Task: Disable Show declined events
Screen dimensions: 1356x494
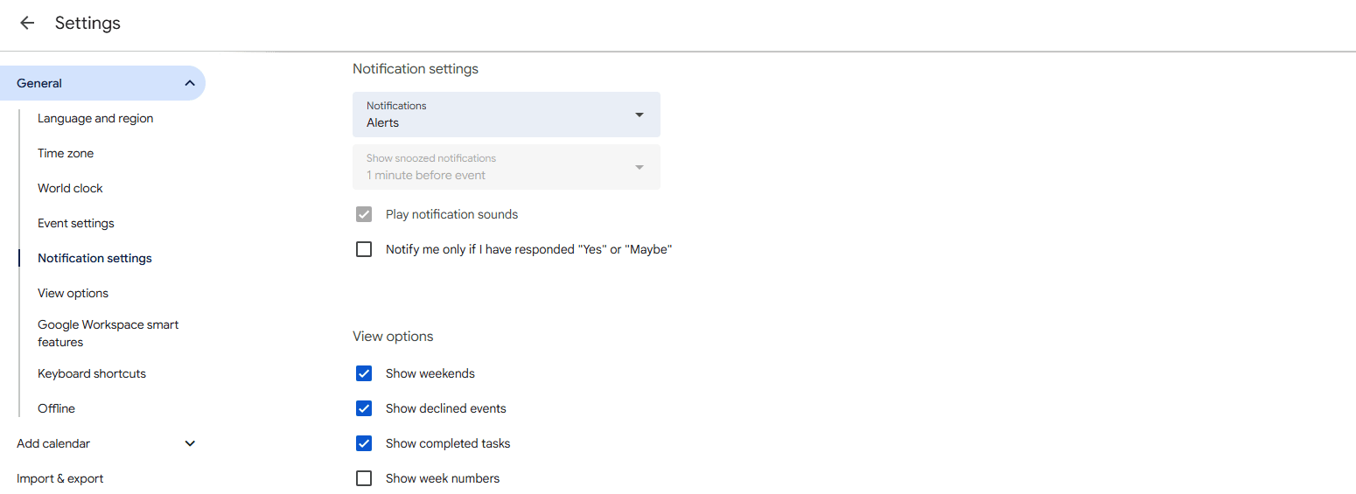Action: [364, 408]
